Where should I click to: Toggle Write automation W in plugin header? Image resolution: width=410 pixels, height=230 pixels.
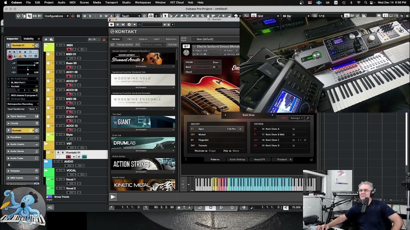click(x=123, y=25)
